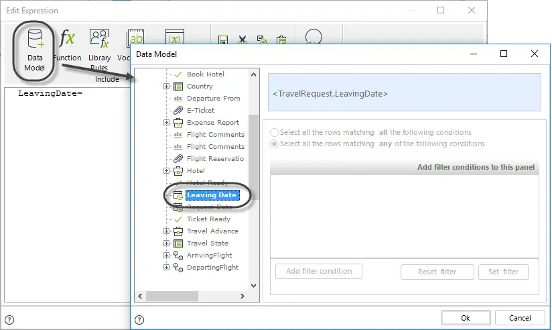
Task: Click the Set filter button
Action: click(503, 272)
